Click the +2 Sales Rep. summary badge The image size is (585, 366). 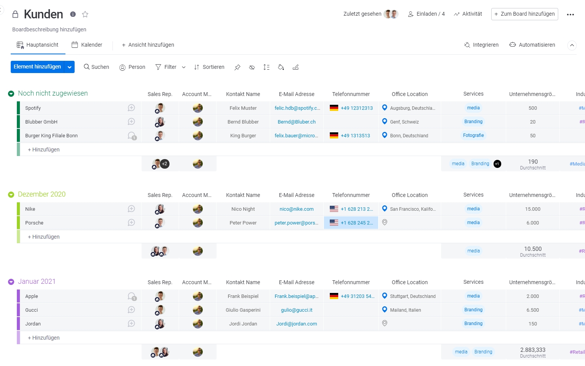[165, 164]
